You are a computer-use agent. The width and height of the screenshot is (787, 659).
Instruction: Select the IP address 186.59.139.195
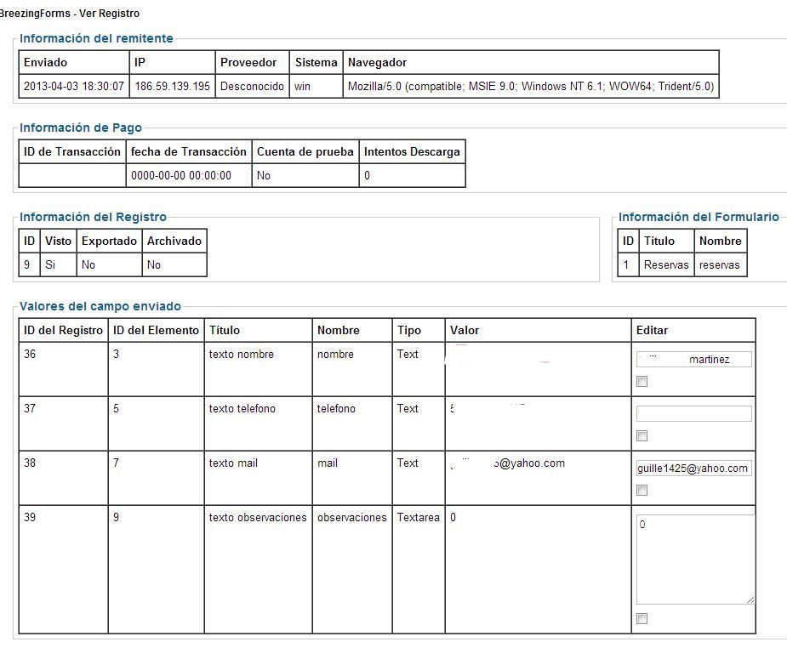point(172,86)
